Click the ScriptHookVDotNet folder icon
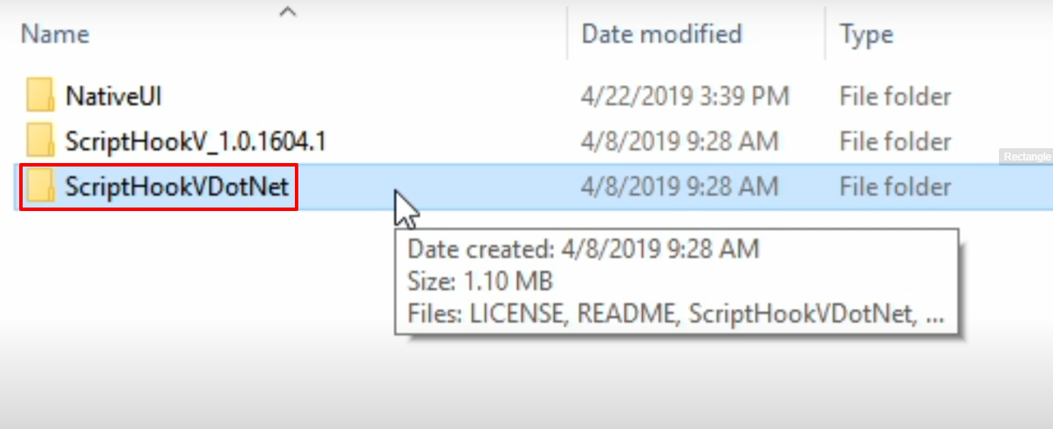The width and height of the screenshot is (1053, 429). tap(40, 186)
